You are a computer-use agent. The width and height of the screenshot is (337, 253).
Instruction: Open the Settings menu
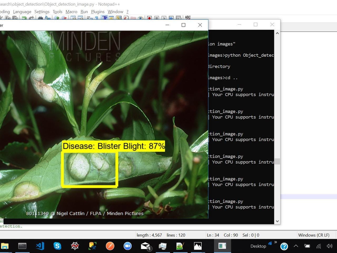(42, 12)
